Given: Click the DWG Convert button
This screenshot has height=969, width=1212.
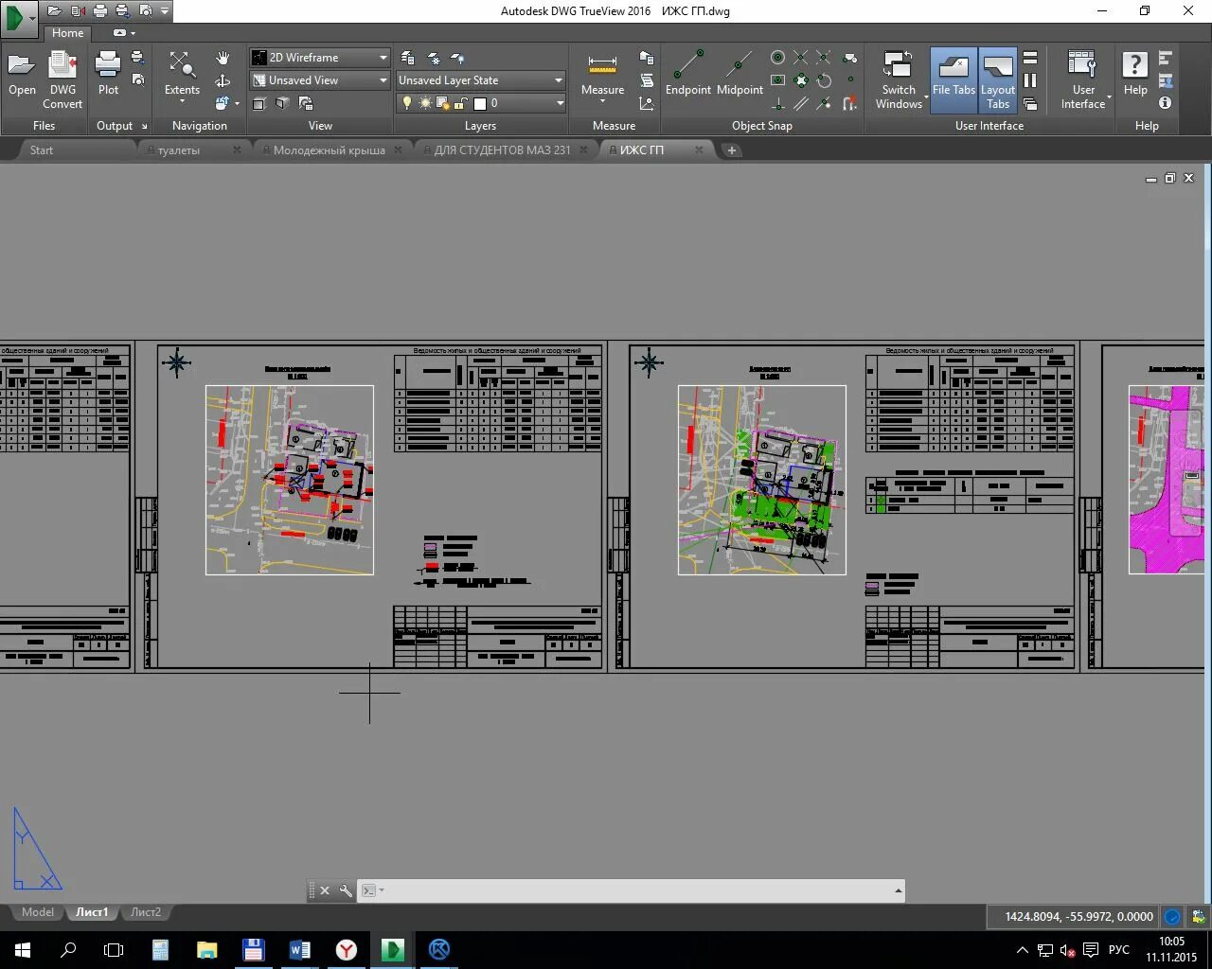Looking at the screenshot, I should click(x=62, y=80).
